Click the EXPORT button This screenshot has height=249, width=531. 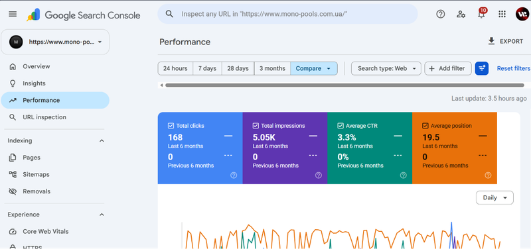click(505, 41)
